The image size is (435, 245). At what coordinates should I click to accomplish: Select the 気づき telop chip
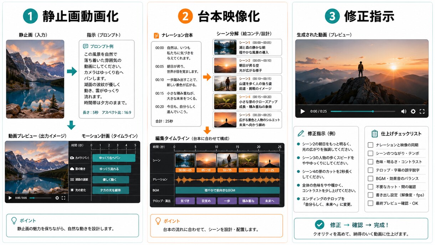click(x=185, y=201)
